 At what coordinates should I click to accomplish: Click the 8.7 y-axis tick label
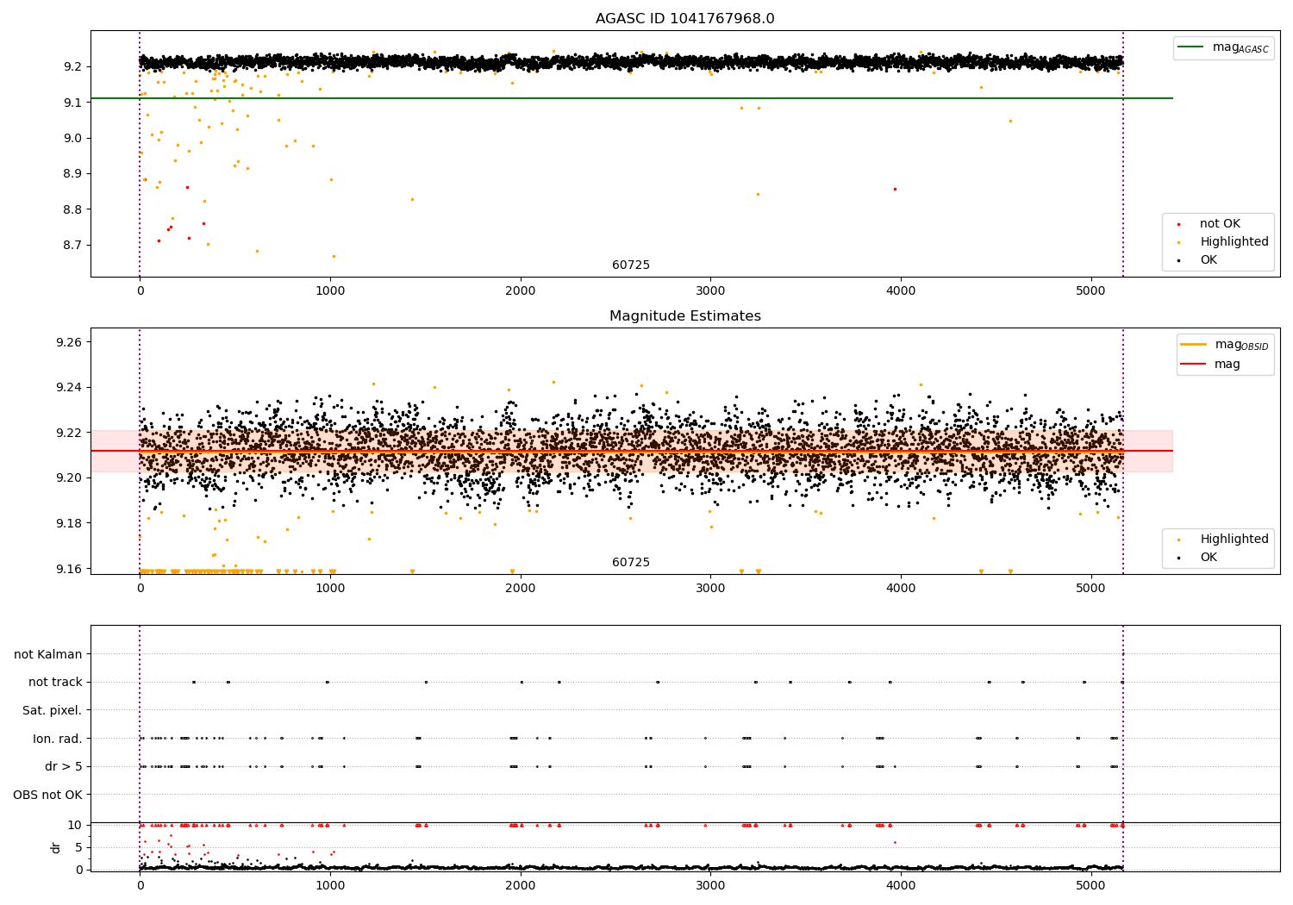[x=72, y=246]
